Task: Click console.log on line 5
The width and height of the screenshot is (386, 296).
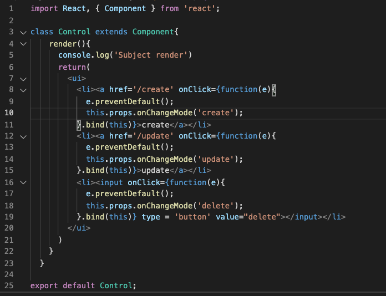Action: click(x=84, y=55)
